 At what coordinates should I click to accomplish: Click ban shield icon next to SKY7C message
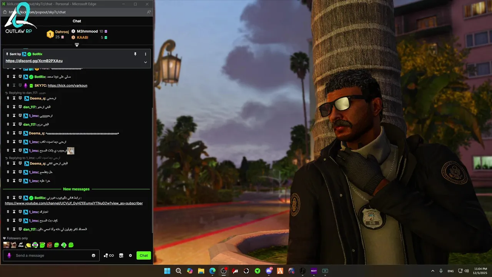pos(20,85)
